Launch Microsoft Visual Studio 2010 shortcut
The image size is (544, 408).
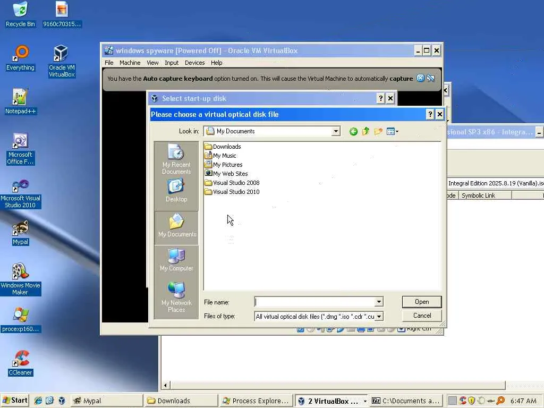[20, 194]
